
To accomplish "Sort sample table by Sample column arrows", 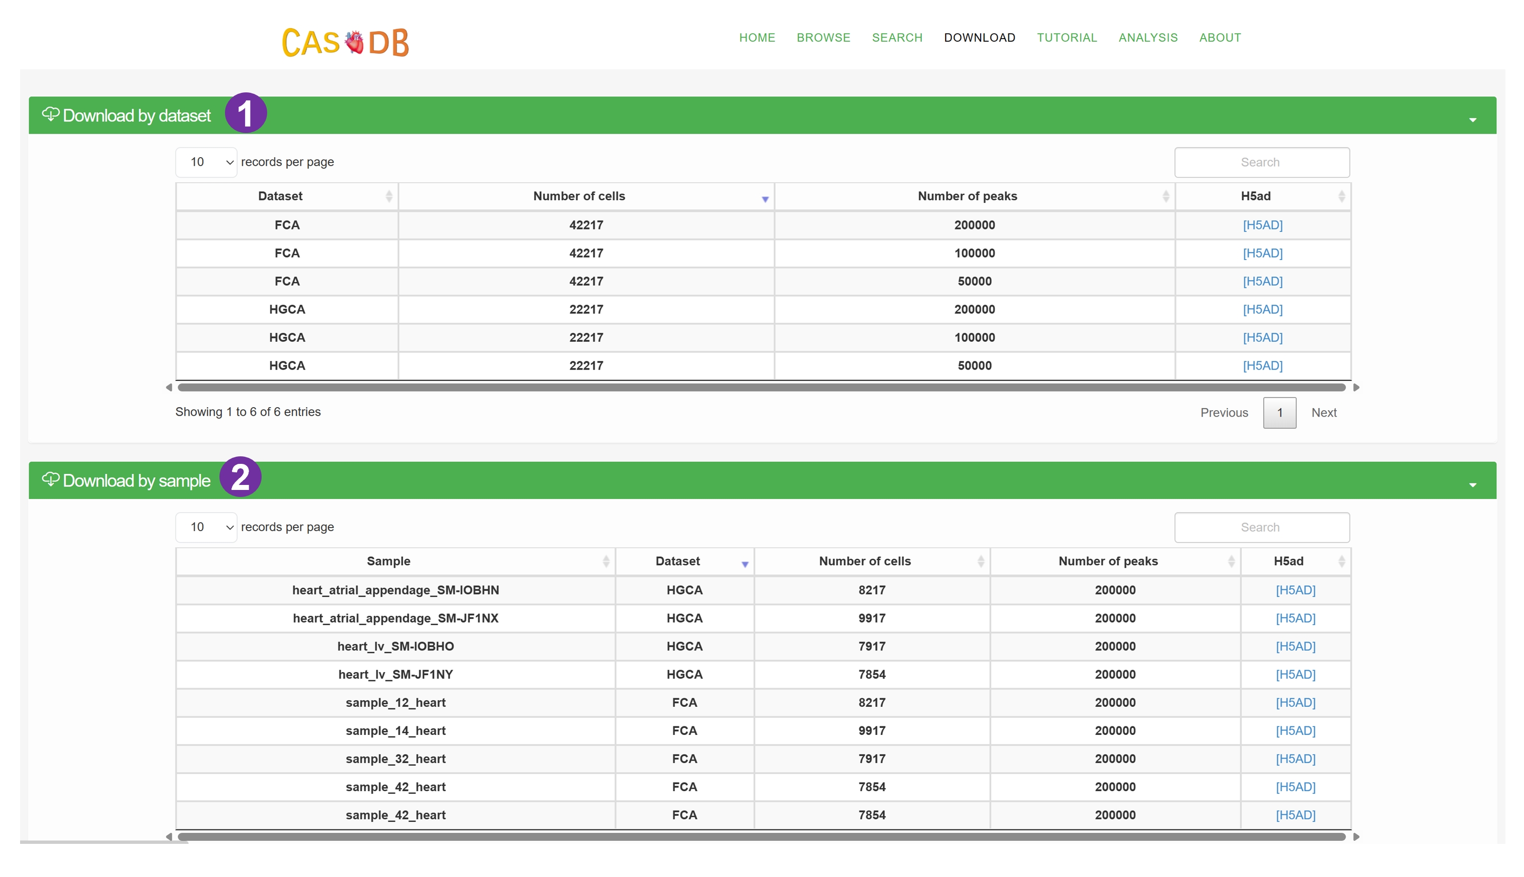I will pyautogui.click(x=606, y=561).
